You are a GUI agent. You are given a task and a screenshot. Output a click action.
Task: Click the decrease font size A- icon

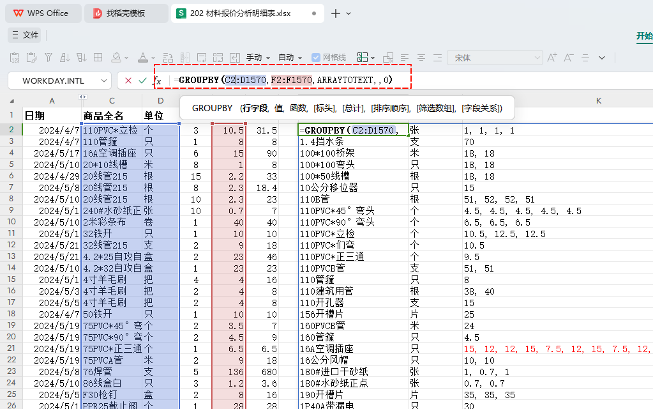(x=569, y=58)
